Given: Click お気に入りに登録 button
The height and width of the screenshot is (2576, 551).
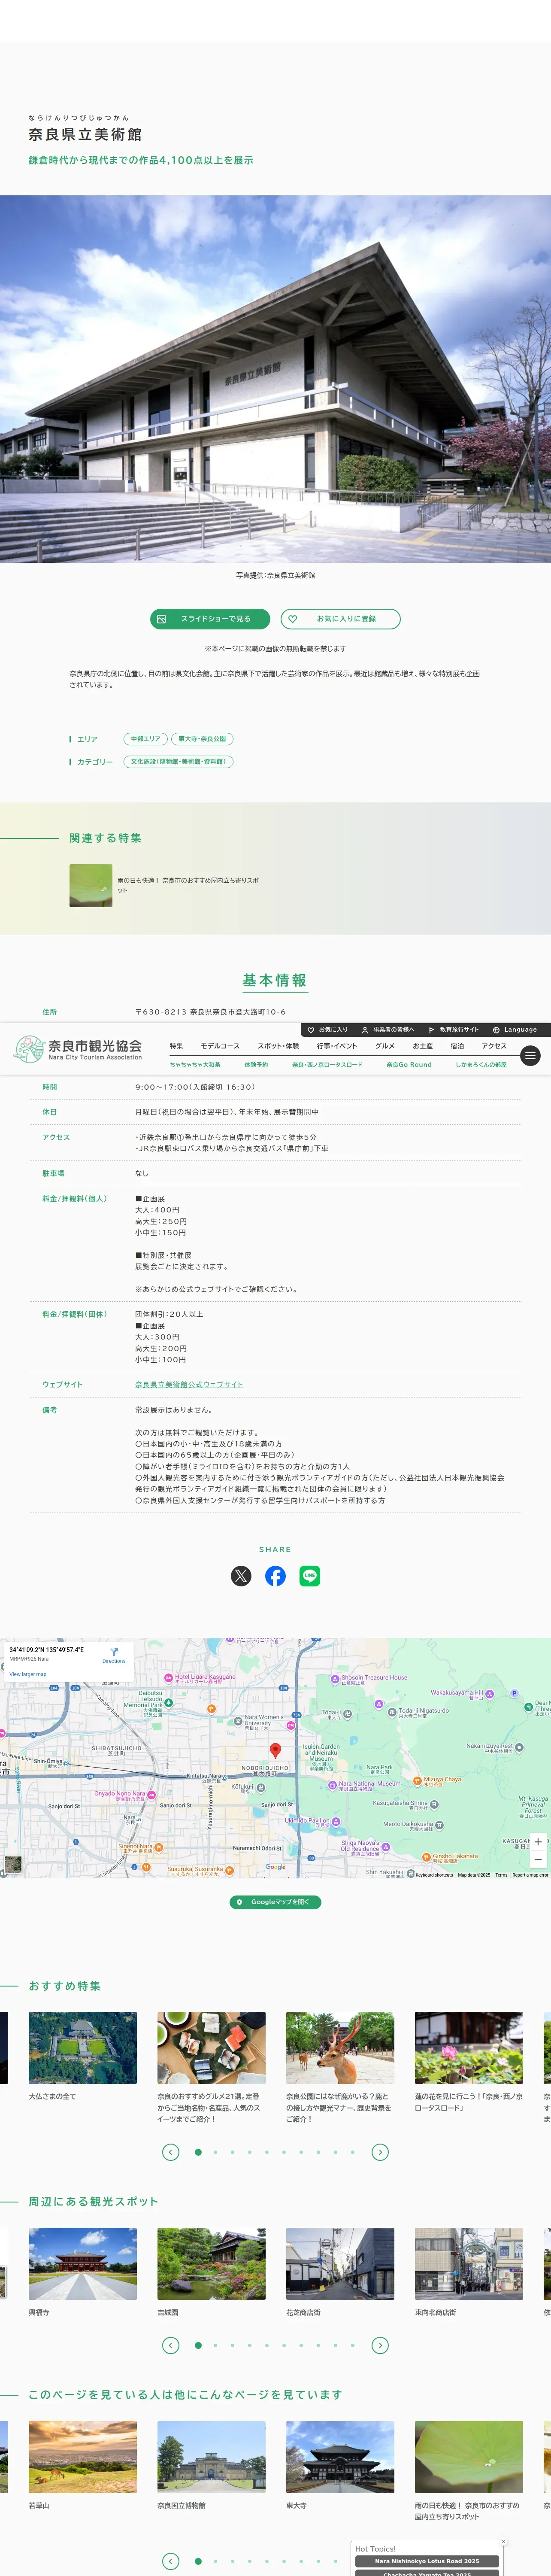Looking at the screenshot, I should (340, 619).
